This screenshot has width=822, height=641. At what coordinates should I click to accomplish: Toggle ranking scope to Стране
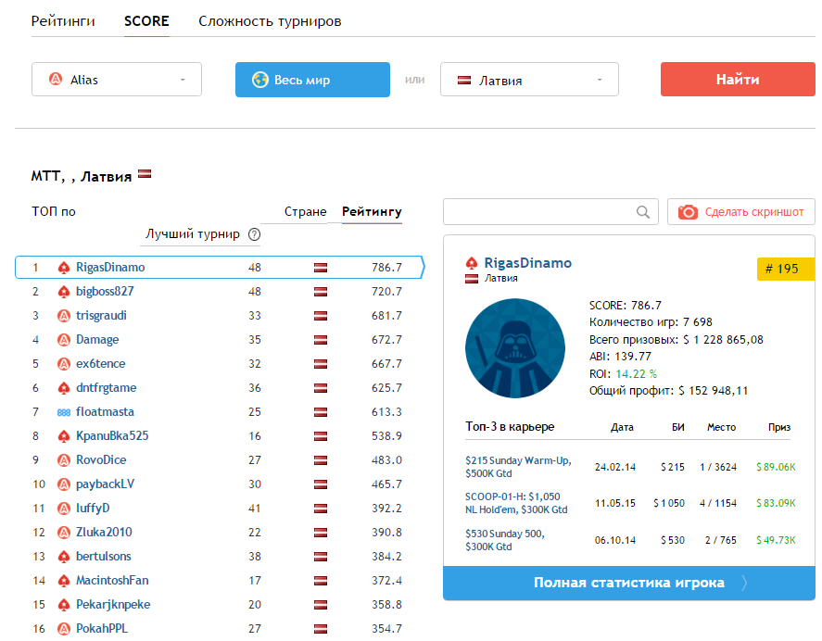(305, 212)
